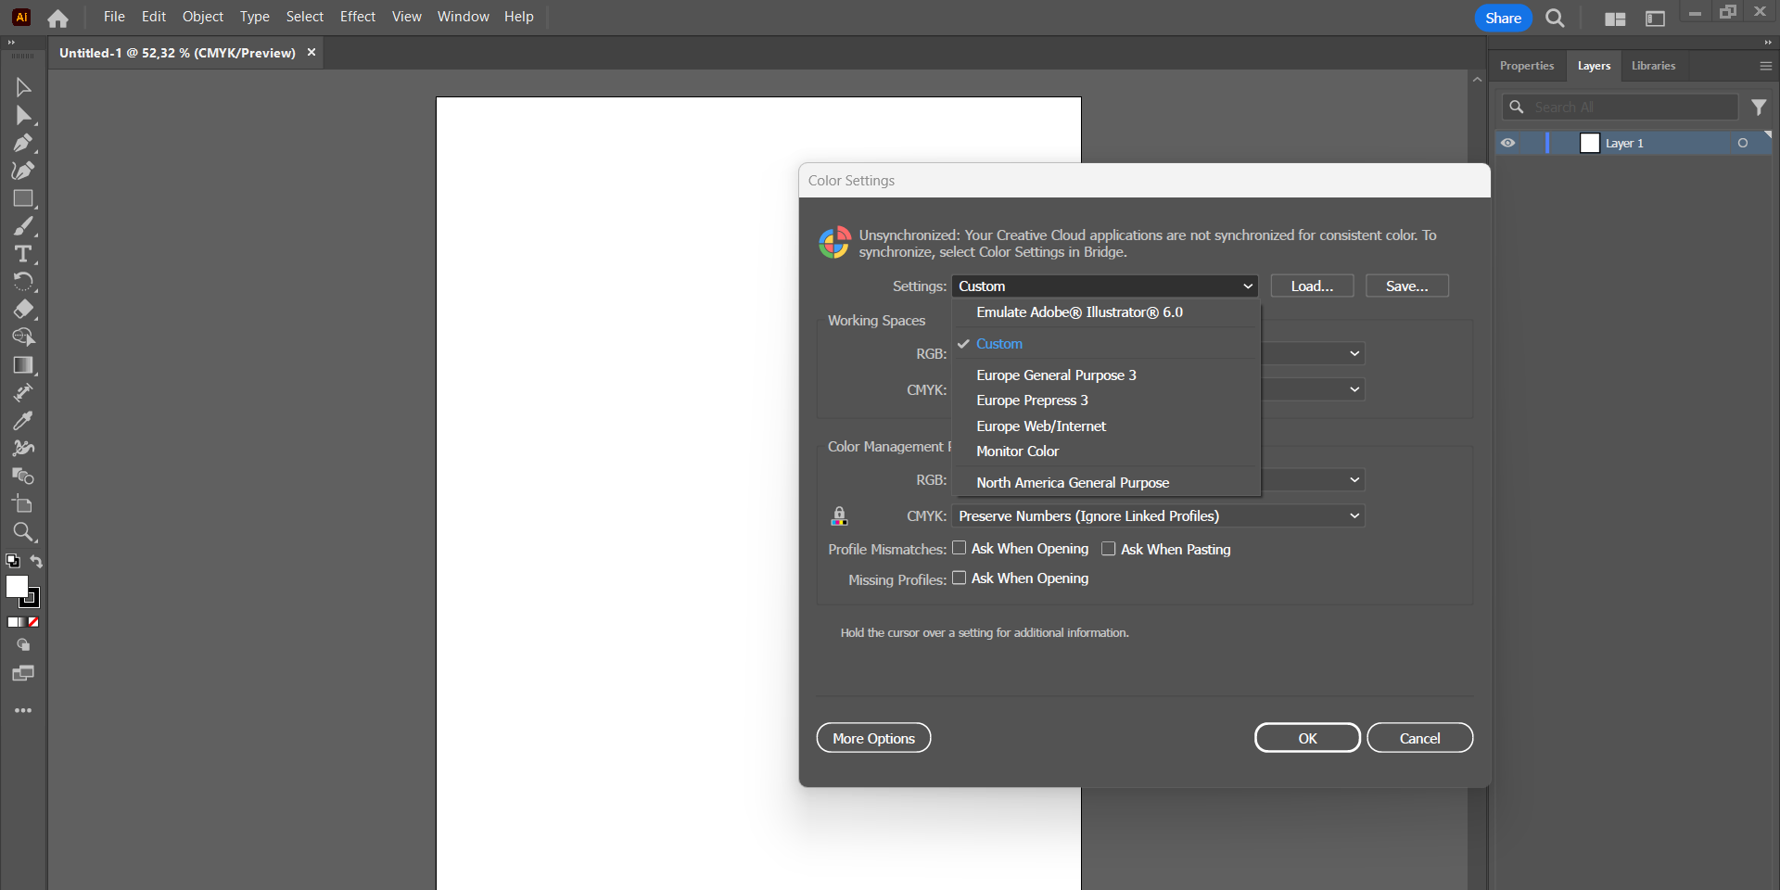Click More Options button

coord(873,738)
